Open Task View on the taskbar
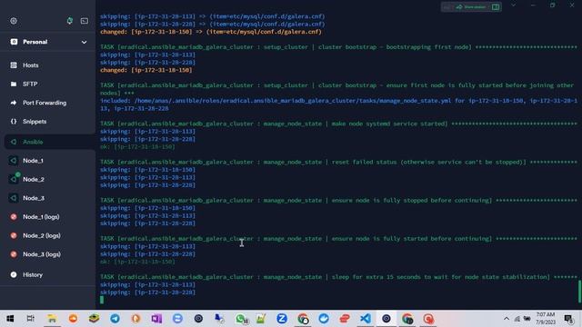582x327 pixels. [x=30, y=319]
